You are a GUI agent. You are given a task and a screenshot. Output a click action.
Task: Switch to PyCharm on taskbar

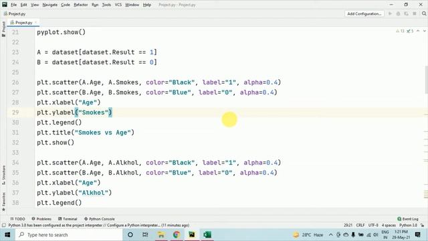(192, 235)
